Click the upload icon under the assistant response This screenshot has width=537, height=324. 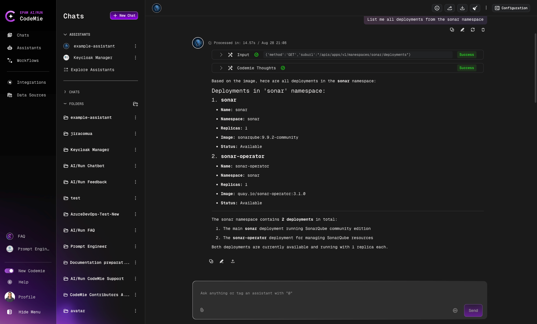point(233,261)
